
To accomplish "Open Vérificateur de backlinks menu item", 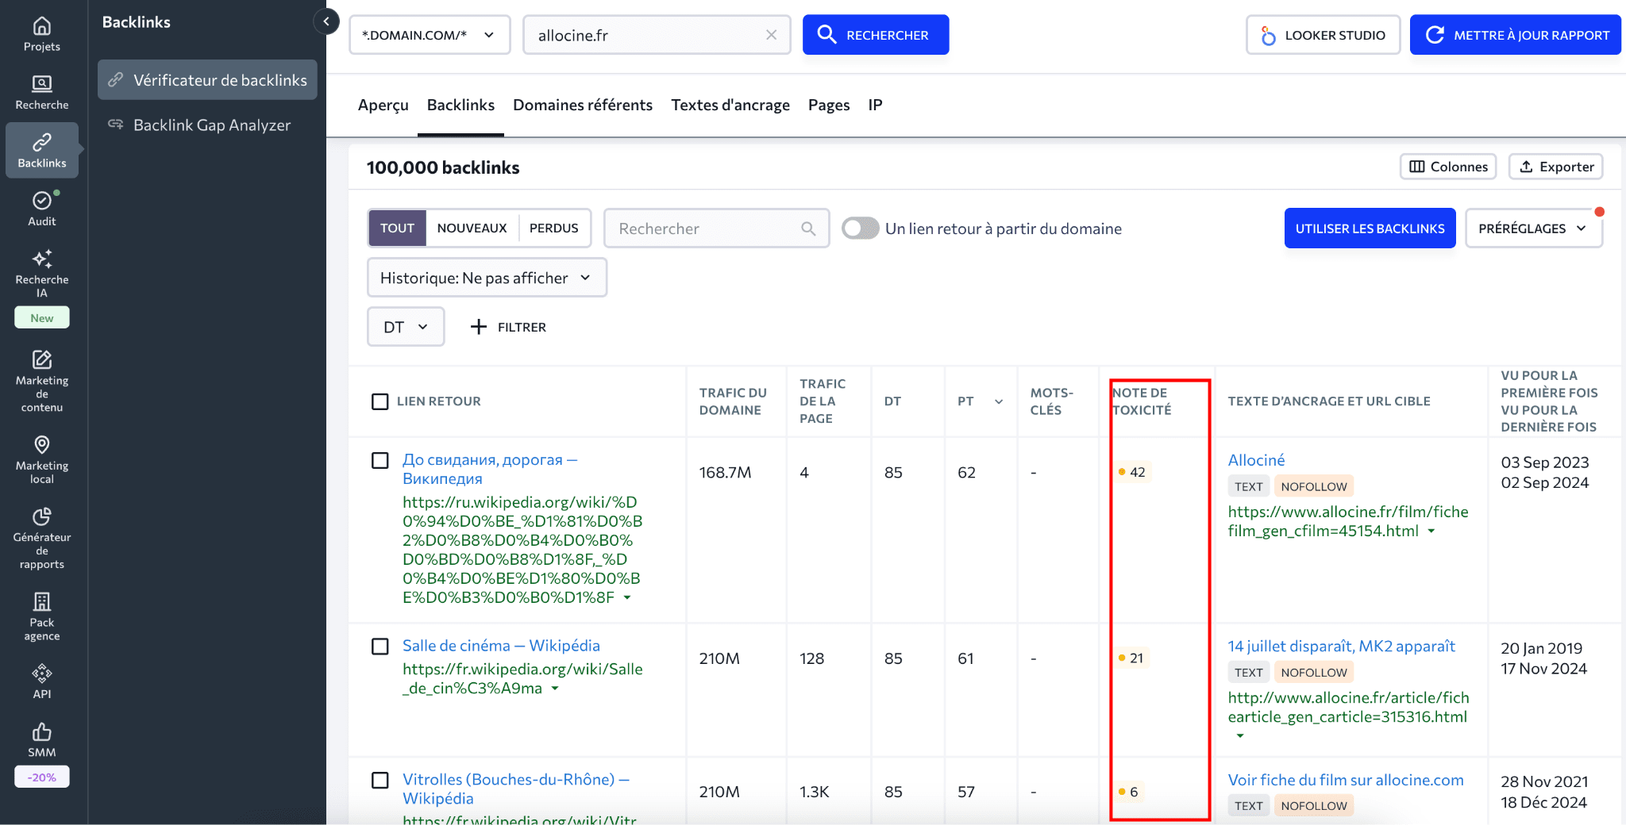I will tap(207, 79).
